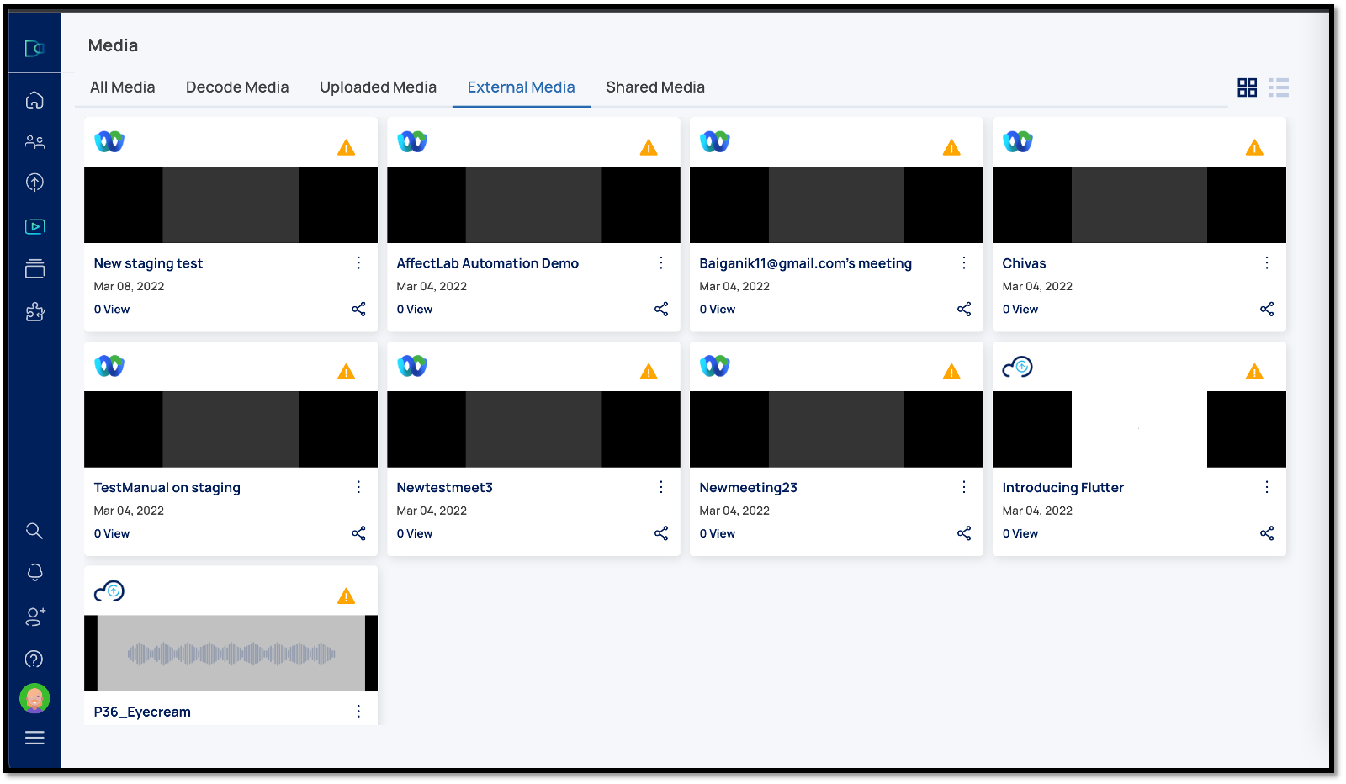Image resolution: width=1346 pixels, height=784 pixels.
Task: Share the Chivas media
Action: click(1267, 309)
